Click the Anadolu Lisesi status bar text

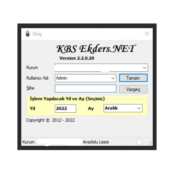96,142
